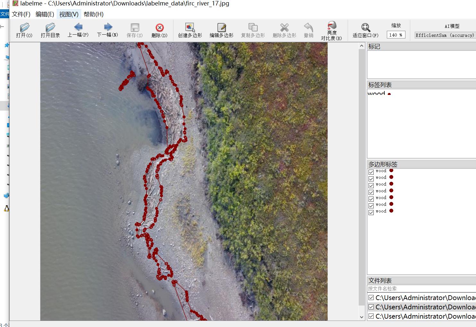This screenshot has width=476, height=327.
Task: Toggle the last wood polygon checkbox
Action: coord(371,212)
